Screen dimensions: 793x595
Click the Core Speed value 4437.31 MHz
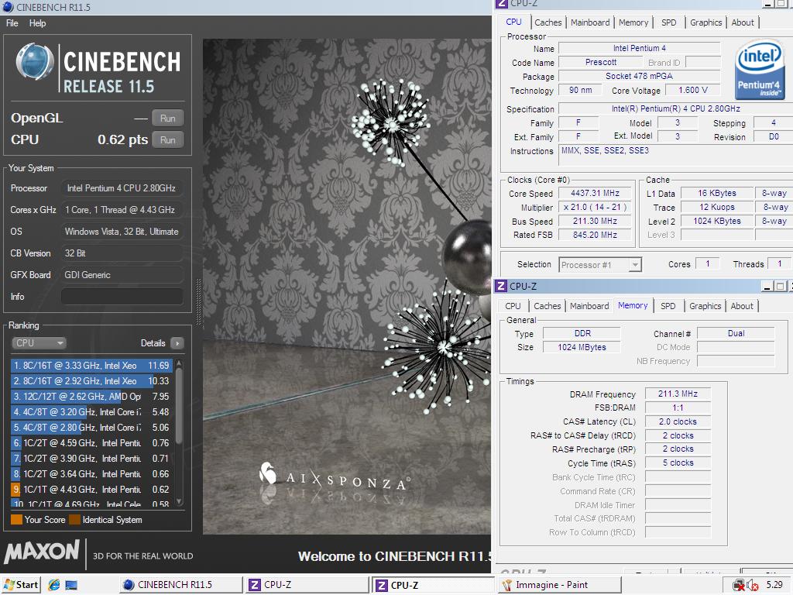point(595,193)
